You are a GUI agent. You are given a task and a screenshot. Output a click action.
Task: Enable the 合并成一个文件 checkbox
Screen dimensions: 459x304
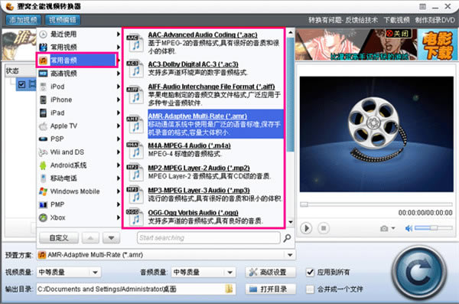[x=310, y=289]
